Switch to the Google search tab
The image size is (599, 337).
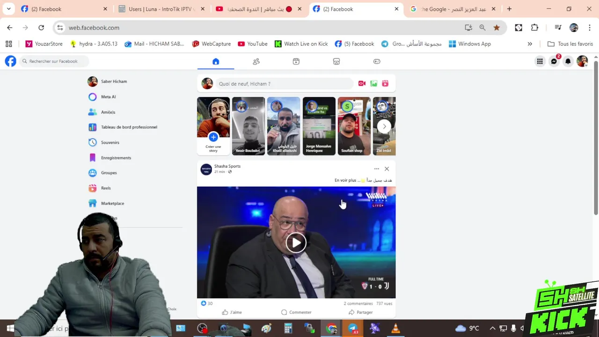(453, 9)
